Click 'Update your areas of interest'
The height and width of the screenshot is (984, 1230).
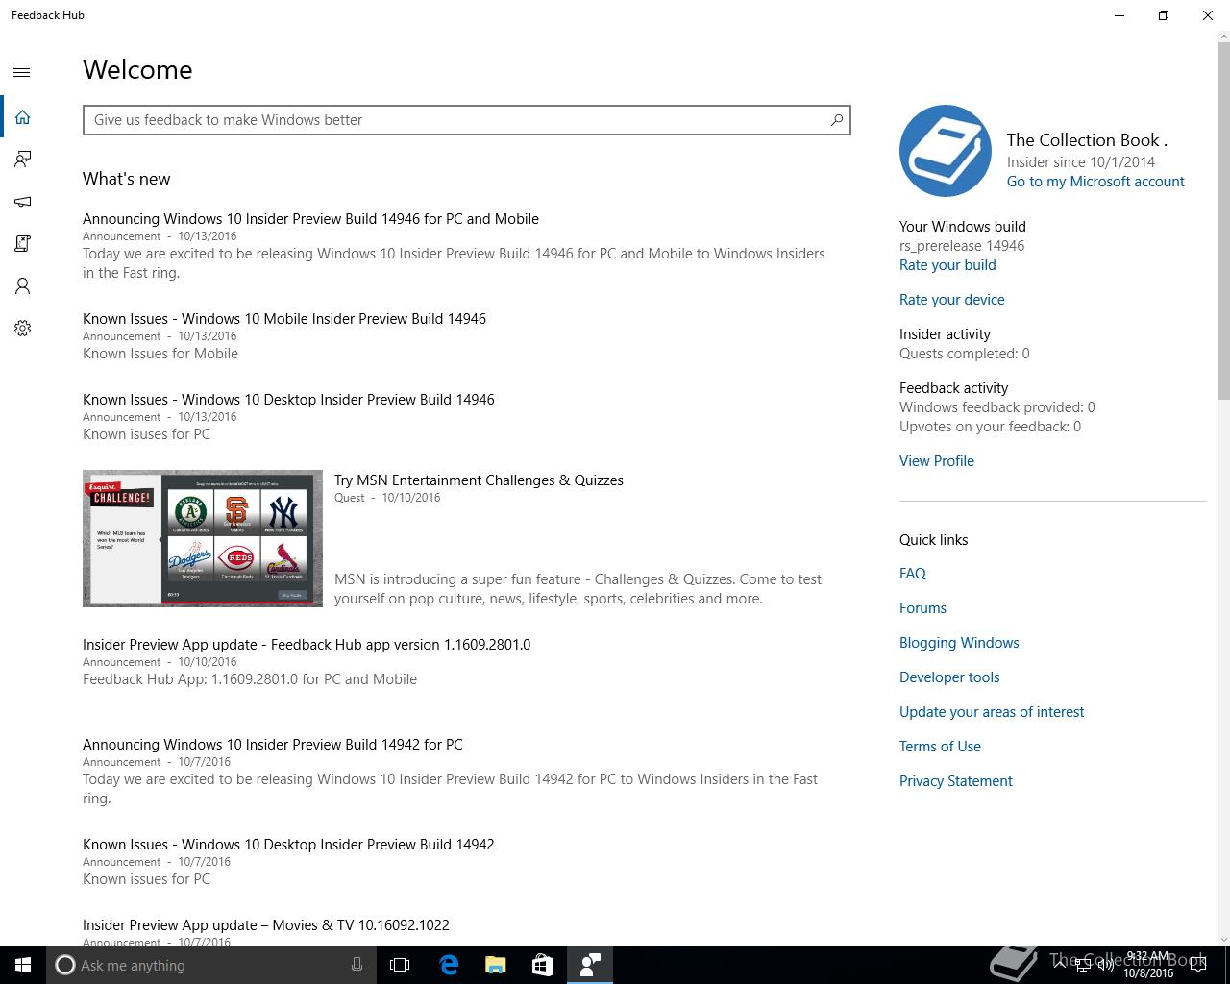(992, 712)
